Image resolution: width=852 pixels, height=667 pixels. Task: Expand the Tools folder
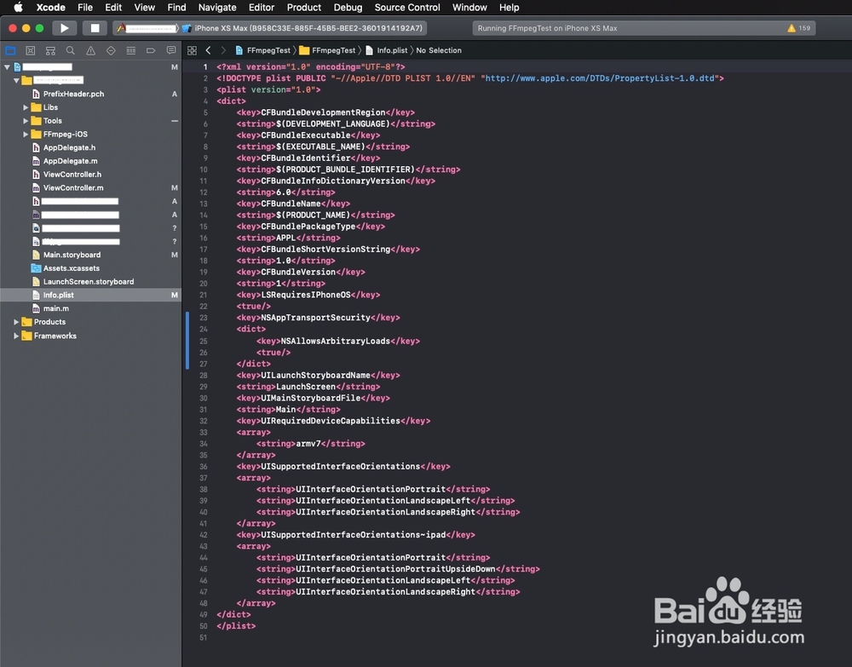pos(26,121)
